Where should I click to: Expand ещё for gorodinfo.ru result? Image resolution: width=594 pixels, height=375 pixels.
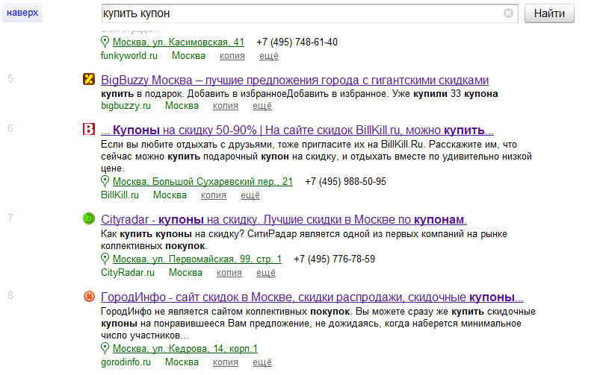click(x=262, y=362)
